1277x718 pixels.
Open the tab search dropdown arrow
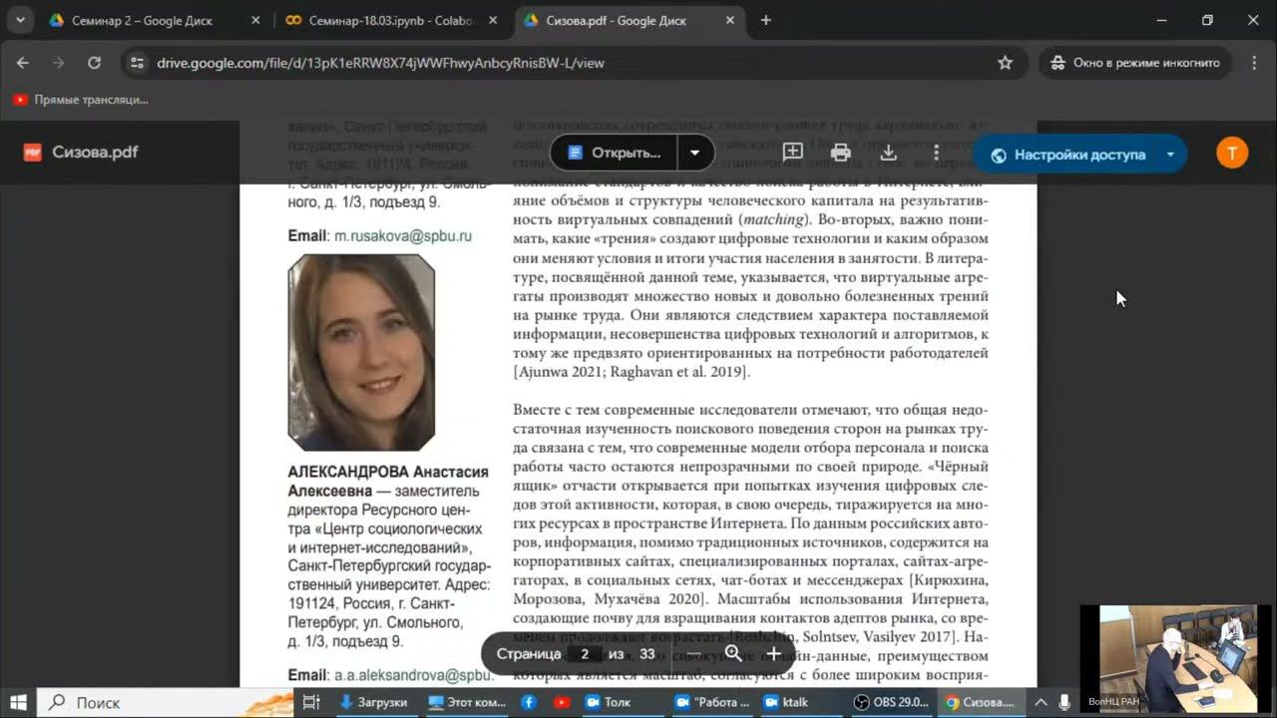(x=19, y=20)
